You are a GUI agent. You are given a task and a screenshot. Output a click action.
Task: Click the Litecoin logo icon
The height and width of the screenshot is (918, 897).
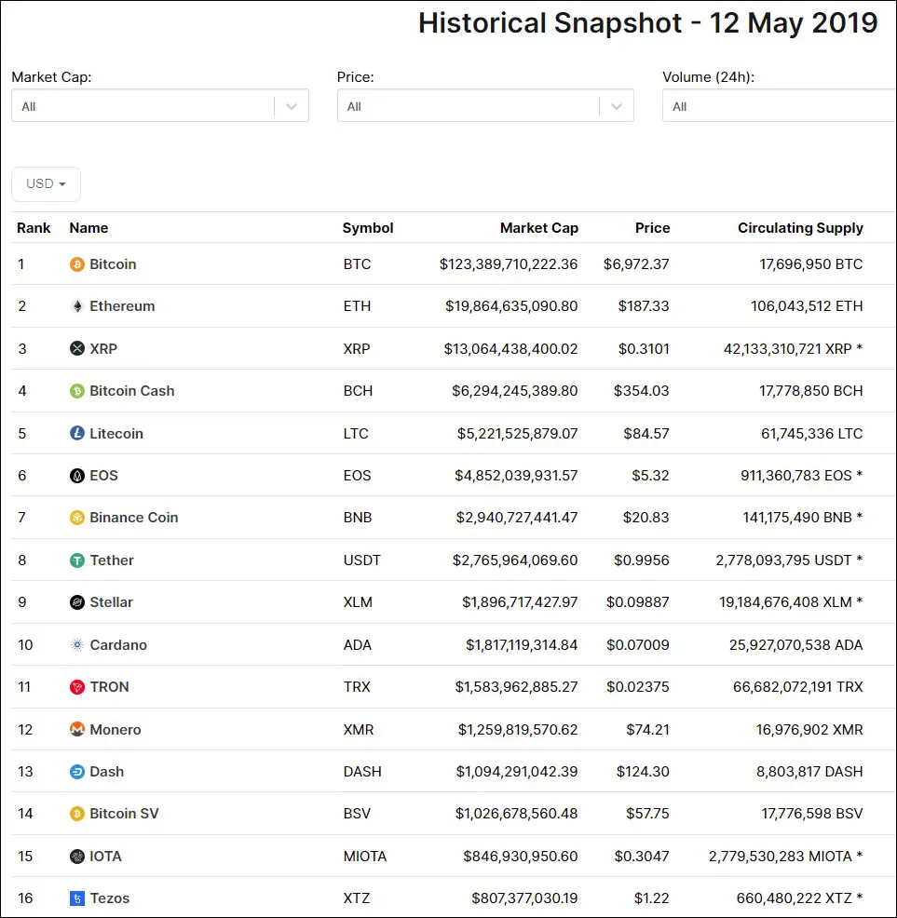[x=76, y=433]
